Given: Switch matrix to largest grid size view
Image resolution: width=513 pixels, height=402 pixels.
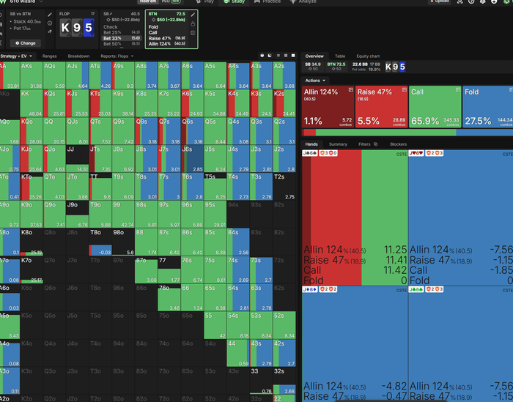Looking at the screenshot, I should point(293,56).
